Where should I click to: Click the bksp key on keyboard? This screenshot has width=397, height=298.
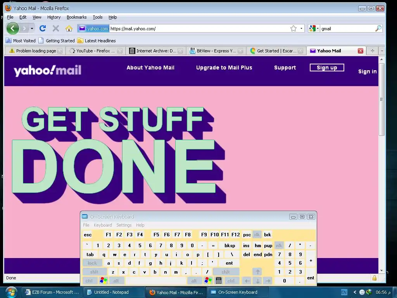pos(230,245)
